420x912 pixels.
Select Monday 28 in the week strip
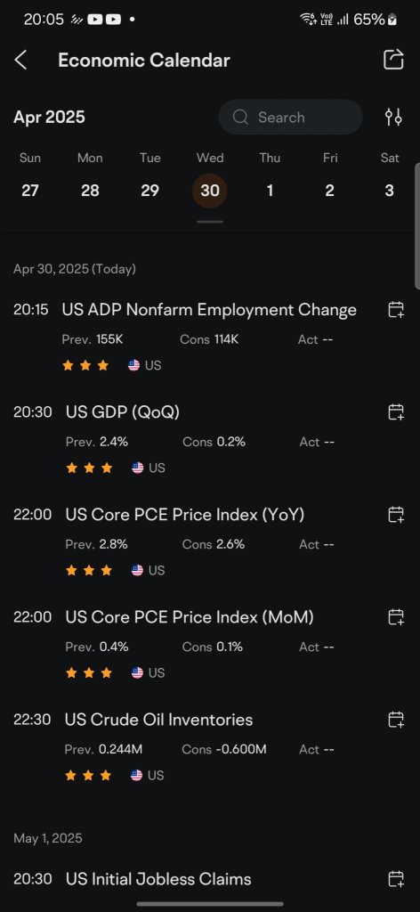click(90, 191)
